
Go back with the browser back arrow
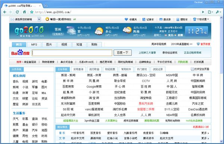coord(5,12)
